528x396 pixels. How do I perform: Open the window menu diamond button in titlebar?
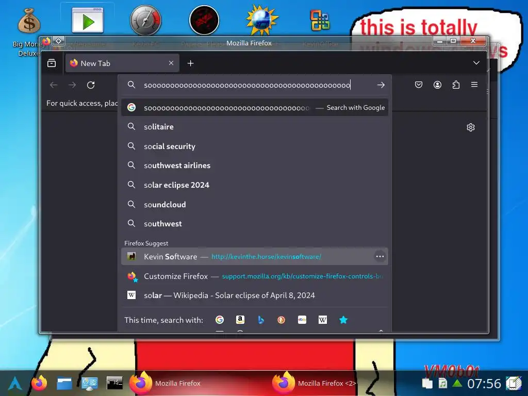58,41
